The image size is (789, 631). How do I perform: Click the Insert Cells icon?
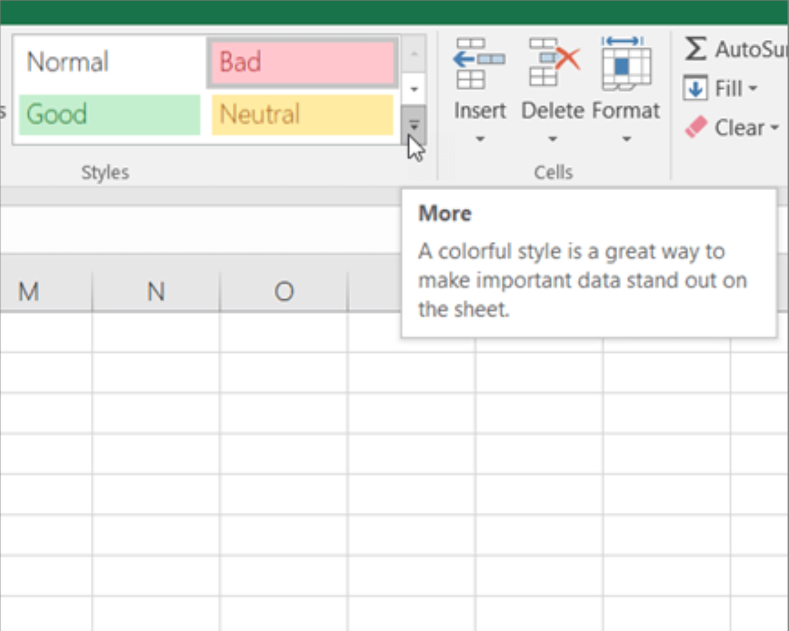point(480,62)
